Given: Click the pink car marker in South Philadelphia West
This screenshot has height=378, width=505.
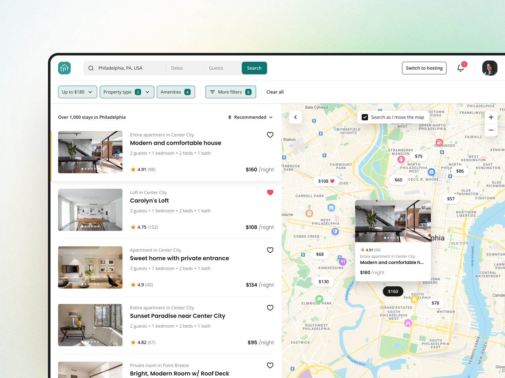Looking at the screenshot, I should click(x=408, y=323).
